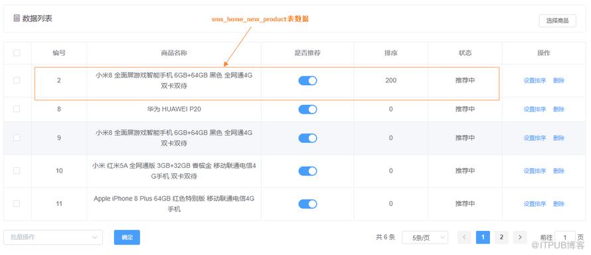The height and width of the screenshot is (255, 591).
Task: Open 设置排序 for 红米5A row
Action: point(535,171)
